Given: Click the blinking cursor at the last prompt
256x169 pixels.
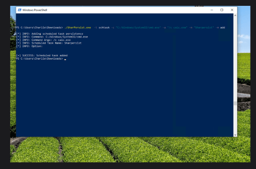Looking at the screenshot, I should click(x=65, y=59).
